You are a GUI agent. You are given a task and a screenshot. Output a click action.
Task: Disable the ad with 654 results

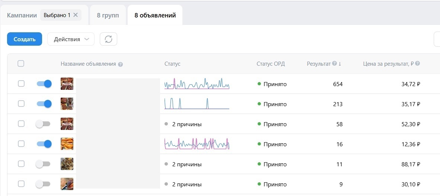[x=44, y=84]
